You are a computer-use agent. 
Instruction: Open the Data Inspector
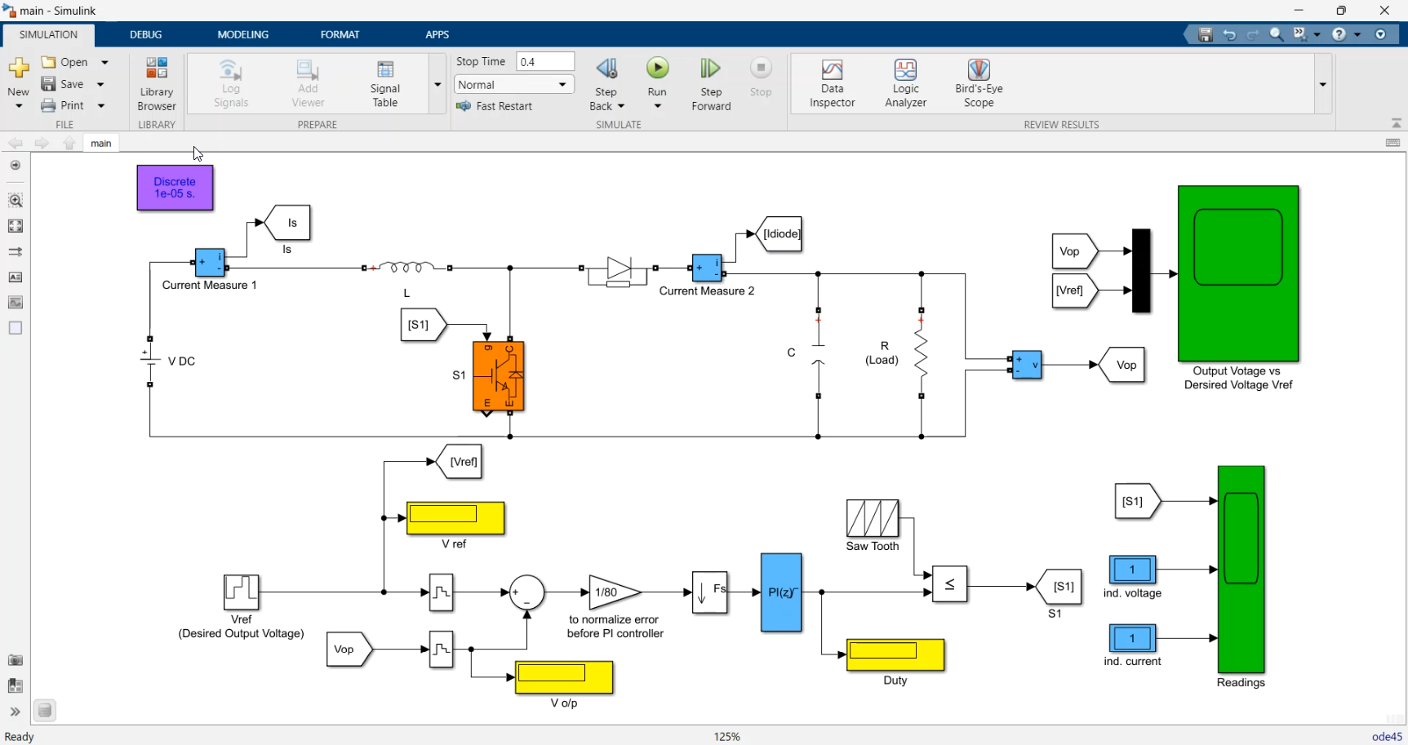click(x=832, y=83)
